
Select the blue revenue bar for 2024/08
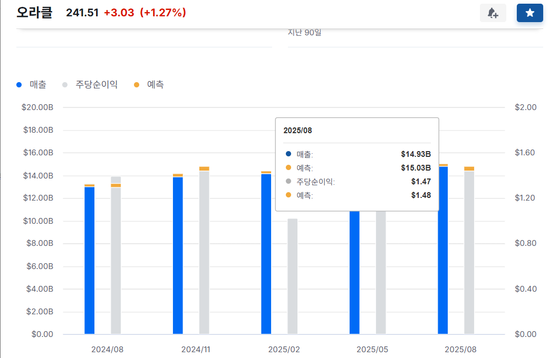[90, 260]
